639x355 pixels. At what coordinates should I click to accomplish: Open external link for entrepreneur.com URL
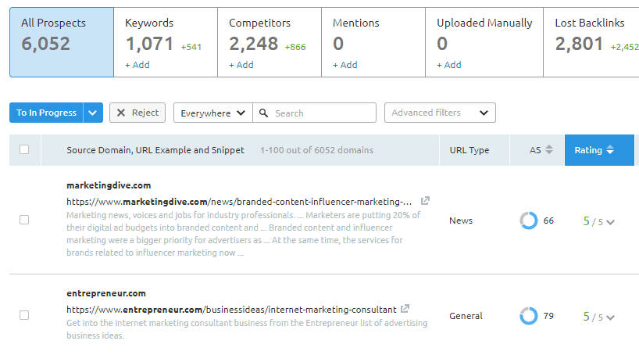coord(405,309)
